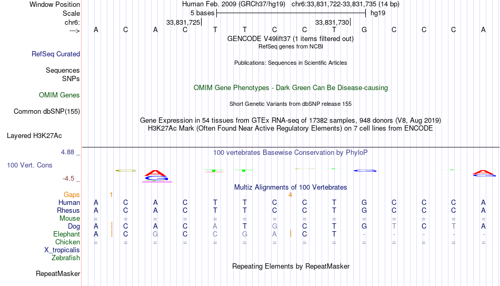Click the 5 bases scale bar line
Screen dimensions: 500x286
point(291,13)
